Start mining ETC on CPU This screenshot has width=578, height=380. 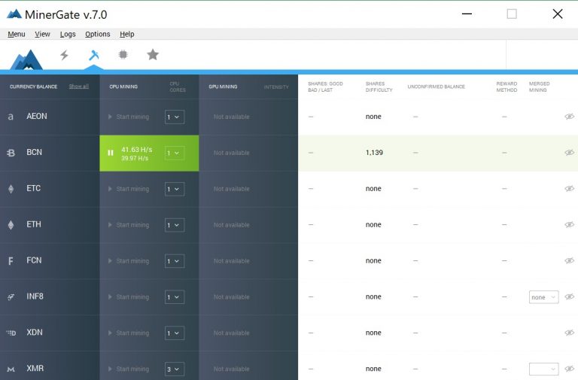[129, 189]
